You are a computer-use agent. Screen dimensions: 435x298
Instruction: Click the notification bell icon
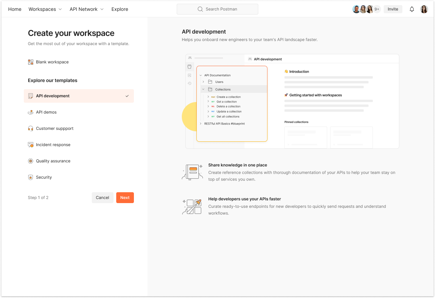412,9
